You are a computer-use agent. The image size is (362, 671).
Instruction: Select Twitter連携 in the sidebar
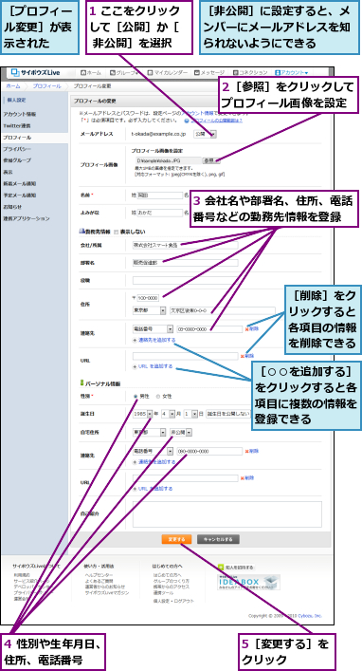(x=17, y=126)
